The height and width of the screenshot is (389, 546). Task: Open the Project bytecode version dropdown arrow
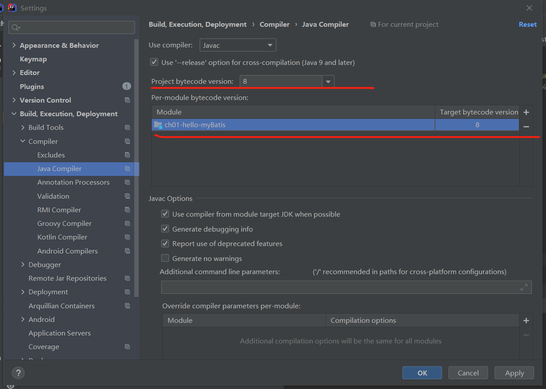[328, 82]
